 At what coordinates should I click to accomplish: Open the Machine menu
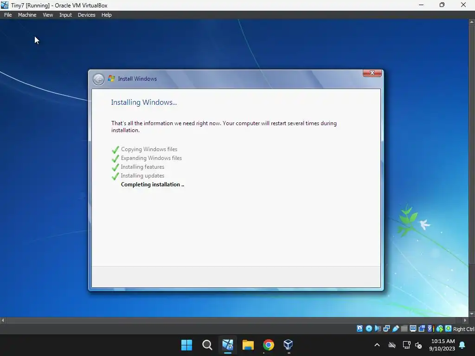click(x=27, y=15)
